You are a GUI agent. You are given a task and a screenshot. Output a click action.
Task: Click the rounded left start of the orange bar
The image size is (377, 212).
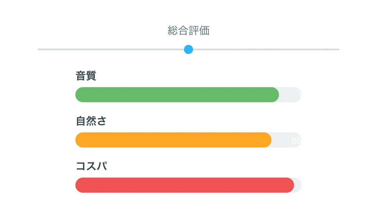pos(79,140)
